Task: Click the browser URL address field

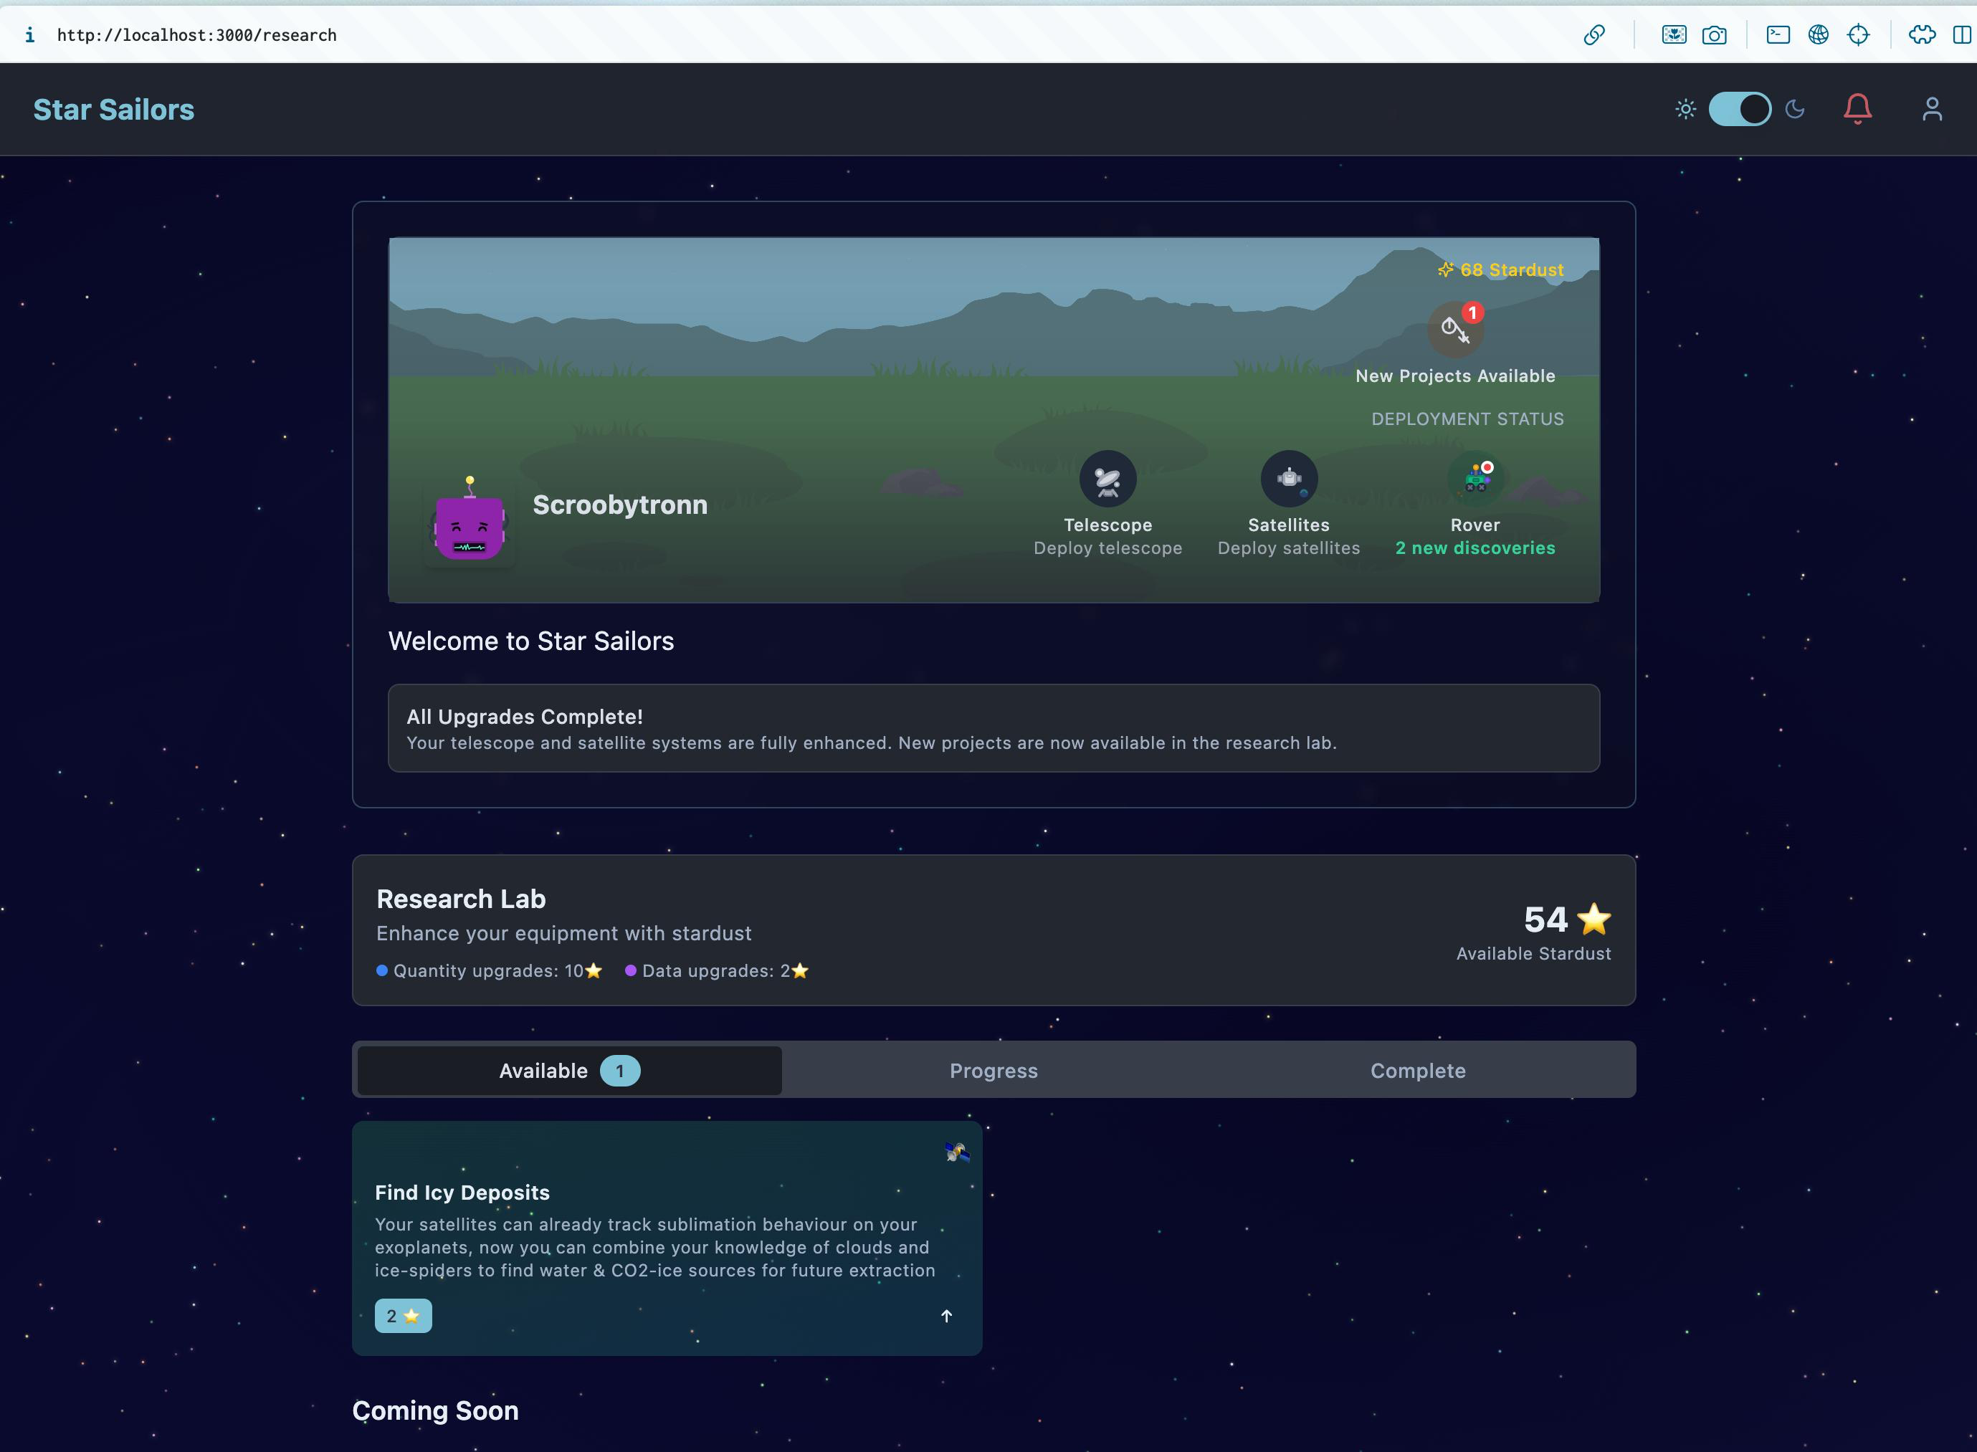Action: tap(197, 35)
